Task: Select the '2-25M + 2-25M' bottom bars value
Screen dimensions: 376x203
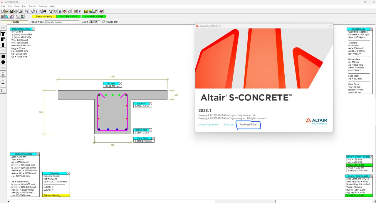Action: tap(142, 133)
